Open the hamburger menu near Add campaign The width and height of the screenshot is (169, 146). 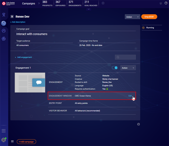(12, 141)
